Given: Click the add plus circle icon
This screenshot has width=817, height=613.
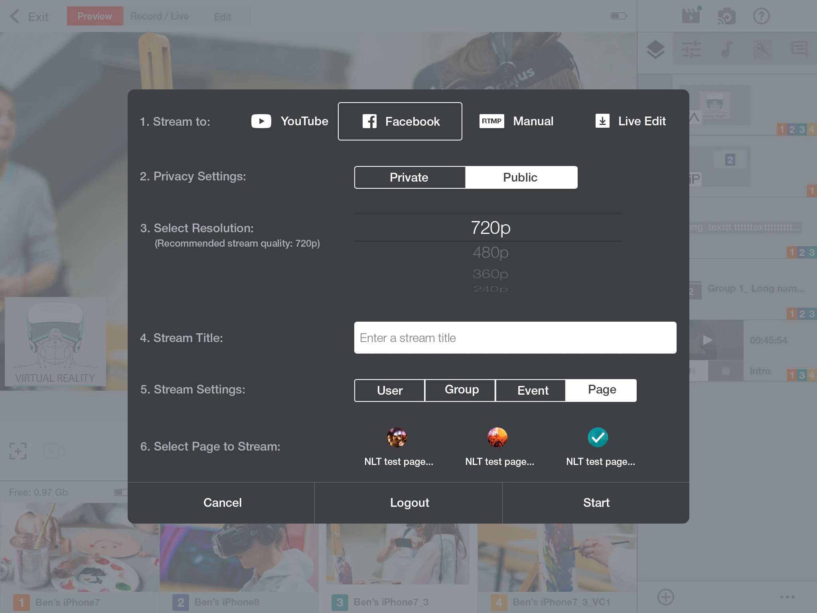Looking at the screenshot, I should coord(665,597).
